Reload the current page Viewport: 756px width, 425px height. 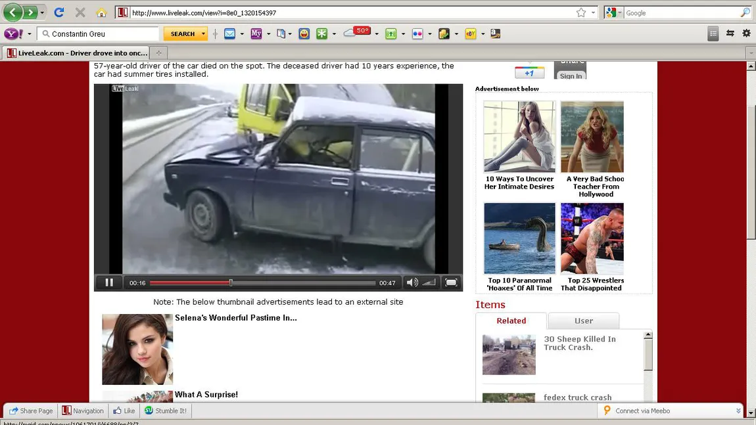(59, 12)
